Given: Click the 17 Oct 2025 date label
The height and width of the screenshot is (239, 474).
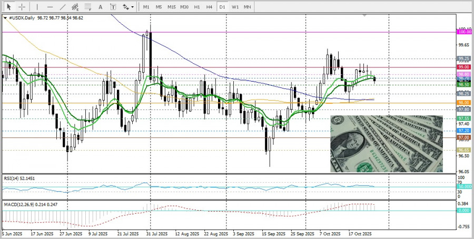Looking at the screenshot, I should 360,234.
